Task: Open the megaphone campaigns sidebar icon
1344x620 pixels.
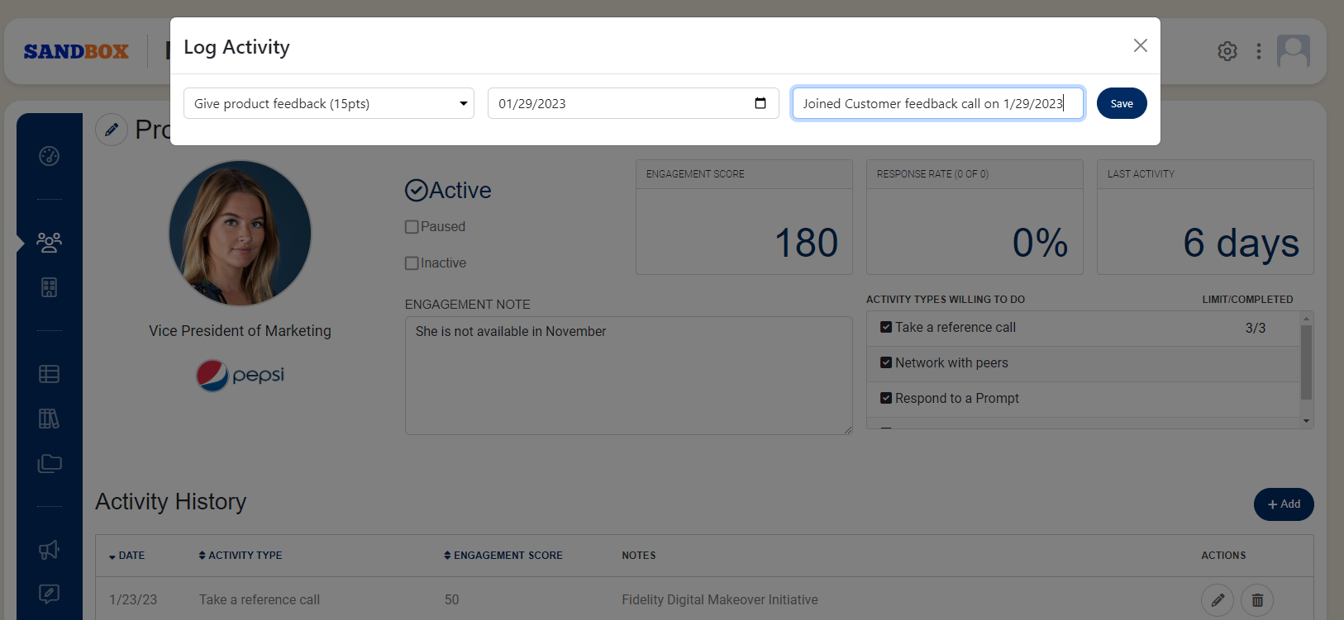Action: (49, 550)
